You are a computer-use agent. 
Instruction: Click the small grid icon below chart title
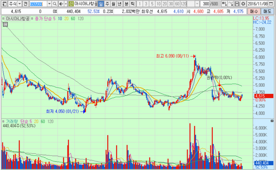pyautogui.click(x=5, y=24)
